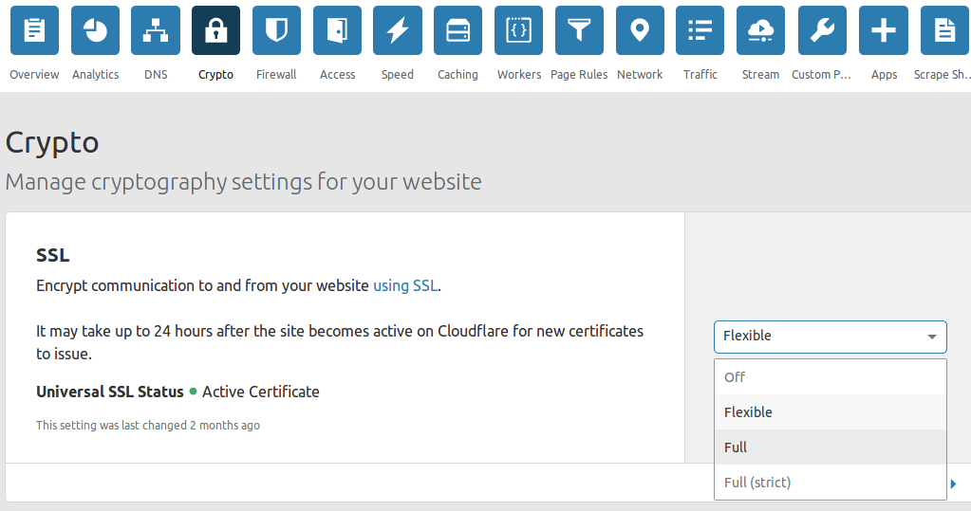Screen dimensions: 971x511
Task: Follow the 'using SSL' link
Action: [x=405, y=285]
